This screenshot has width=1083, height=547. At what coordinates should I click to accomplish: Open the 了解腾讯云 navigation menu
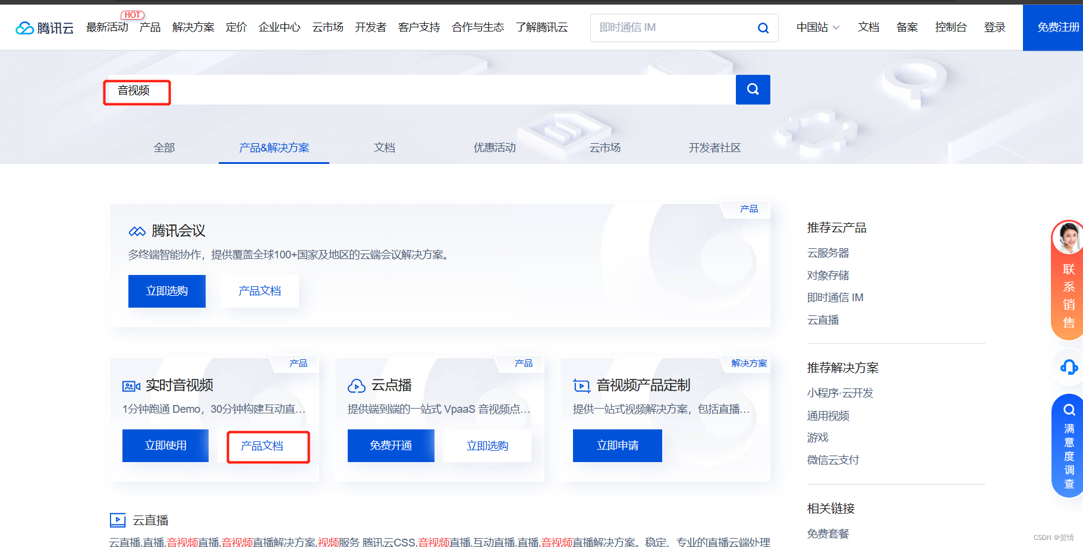542,27
